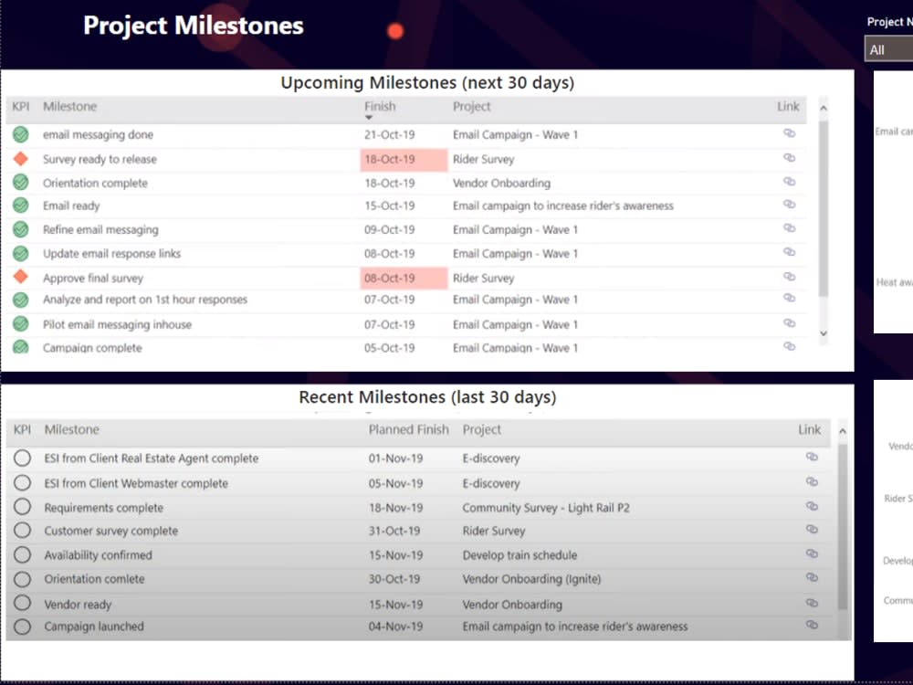The width and height of the screenshot is (913, 685).
Task: Select '18-Nov-19' planned finish cell
Action: coord(396,508)
